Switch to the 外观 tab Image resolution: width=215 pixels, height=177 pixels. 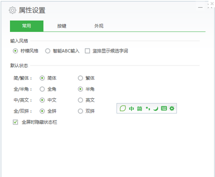point(99,26)
